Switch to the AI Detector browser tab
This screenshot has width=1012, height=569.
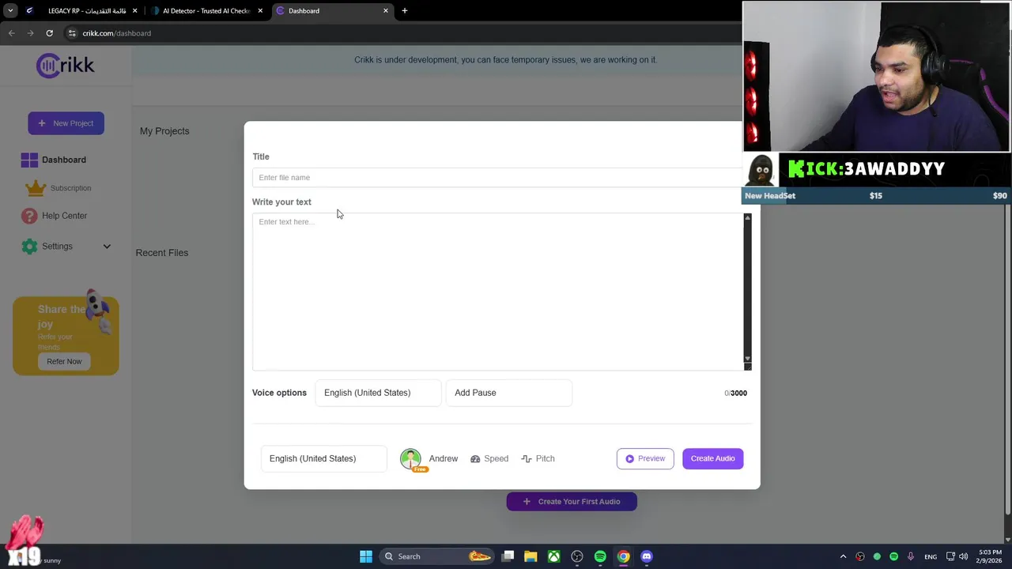click(207, 11)
